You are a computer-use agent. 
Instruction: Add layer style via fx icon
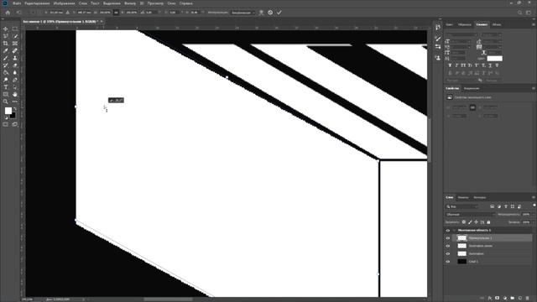tap(490, 299)
